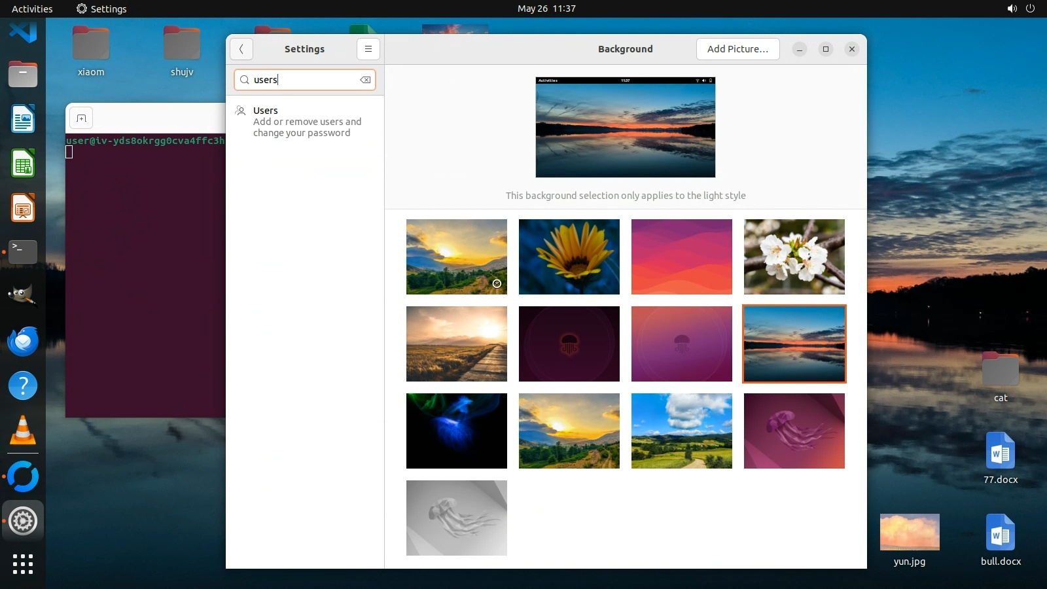
Task: Open the Users search result
Action: [x=305, y=121]
